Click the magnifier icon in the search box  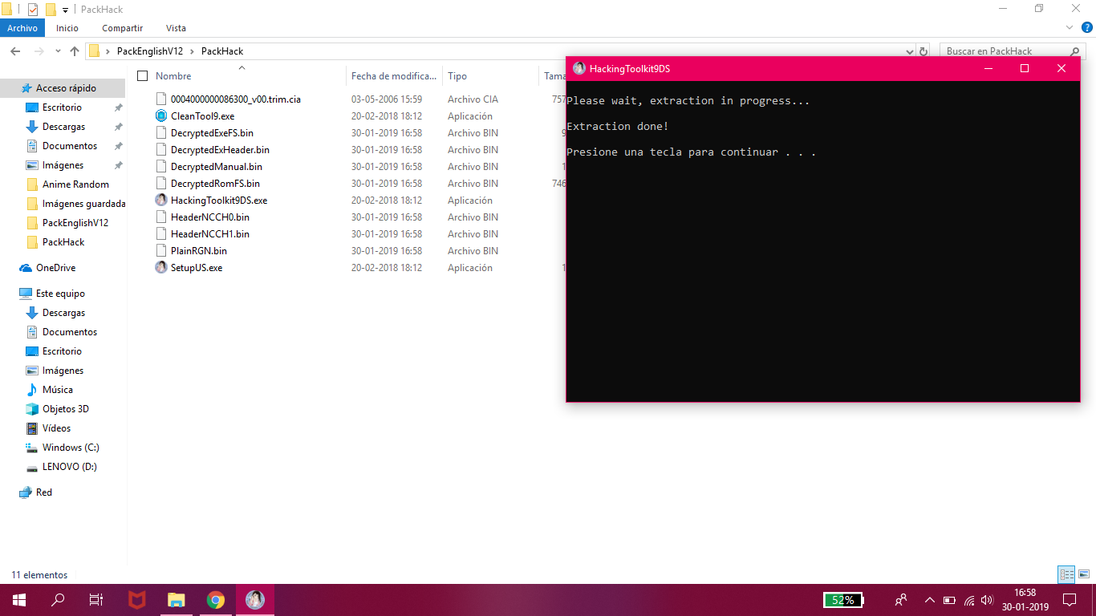pos(1074,51)
